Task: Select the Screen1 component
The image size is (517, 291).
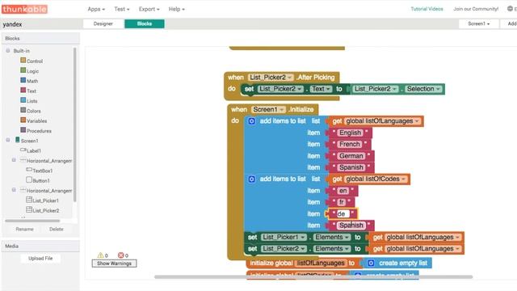Action: (27, 140)
